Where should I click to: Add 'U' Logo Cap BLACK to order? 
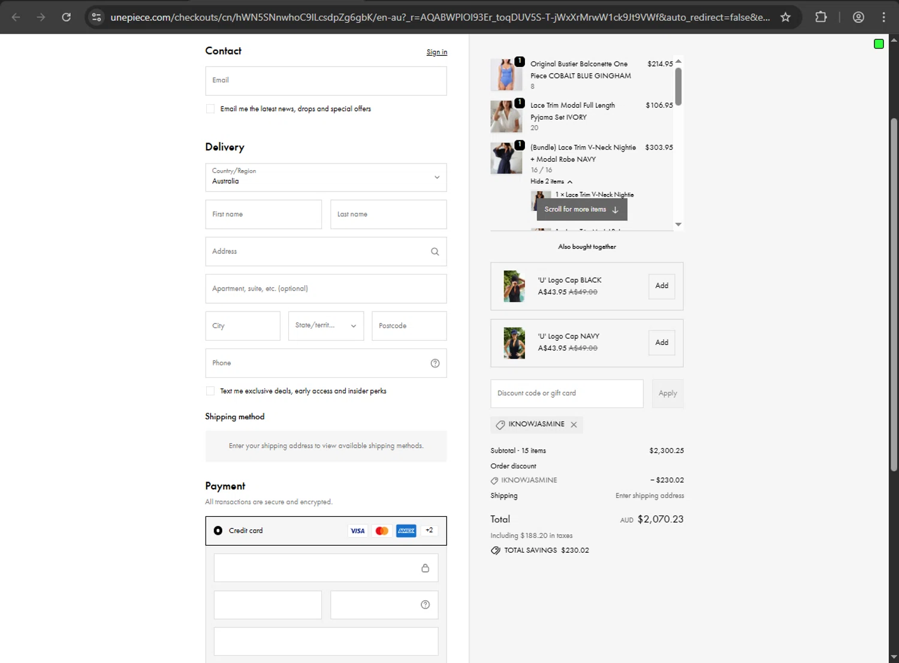(x=662, y=286)
